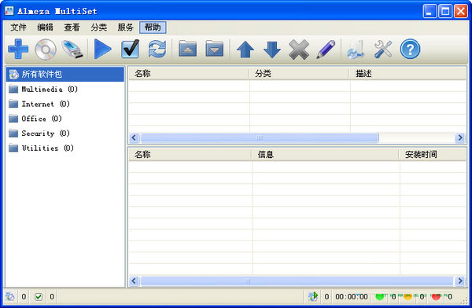Click the gray X delete icon
Image resolution: width=472 pixels, height=308 pixels.
(x=299, y=49)
